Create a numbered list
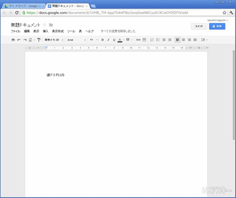This screenshot has height=198, width=236. point(152,40)
